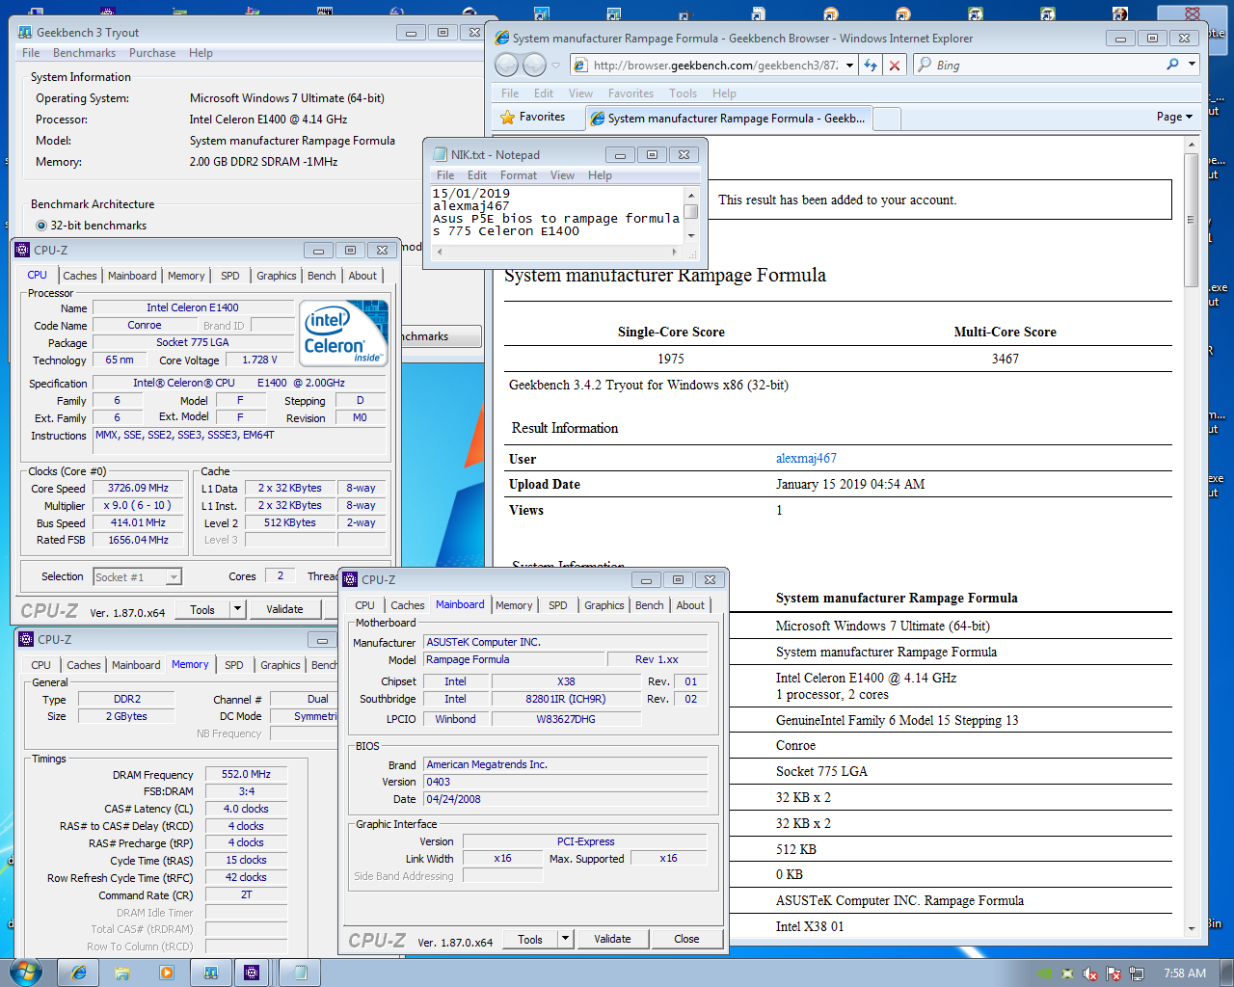Select the Geekbench Browser IE page tab

click(x=729, y=119)
